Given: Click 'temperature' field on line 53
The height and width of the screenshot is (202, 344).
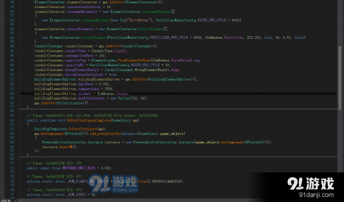Looking at the screenshot, I should [89, 89].
